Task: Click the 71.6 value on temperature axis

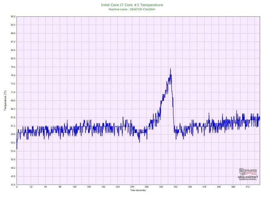Action: pyautogui.click(x=13, y=92)
